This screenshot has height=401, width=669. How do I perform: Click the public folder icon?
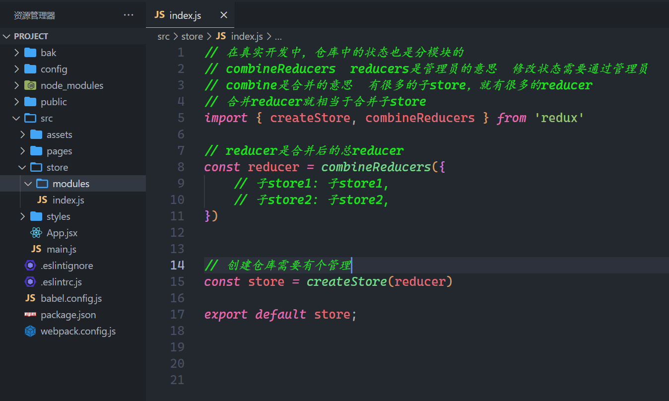pyautogui.click(x=30, y=102)
